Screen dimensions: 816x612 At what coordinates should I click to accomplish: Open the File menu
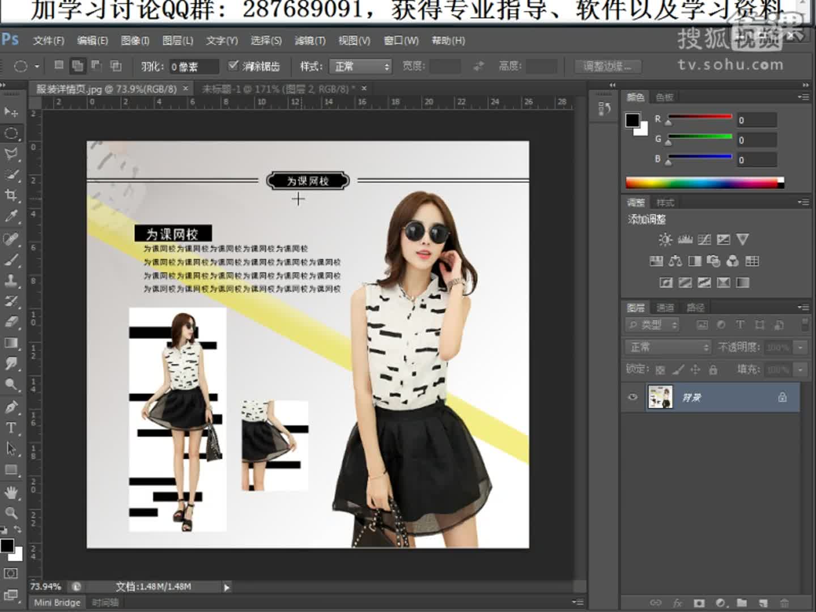(x=48, y=40)
